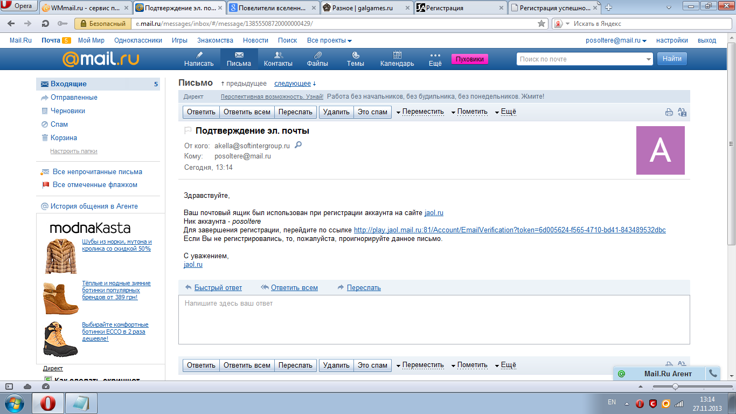Bookmark page with the star icon

tap(542, 24)
